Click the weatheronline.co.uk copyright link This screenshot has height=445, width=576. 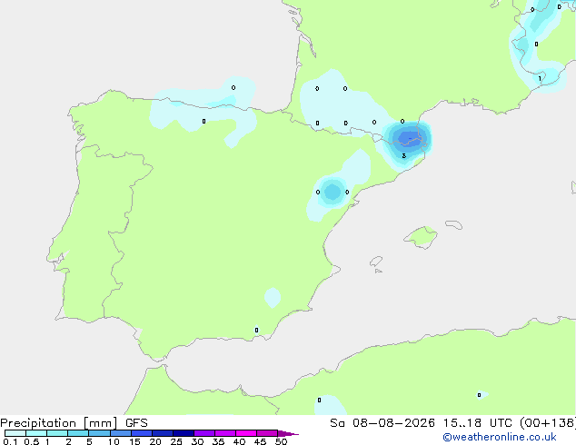[x=500, y=437]
